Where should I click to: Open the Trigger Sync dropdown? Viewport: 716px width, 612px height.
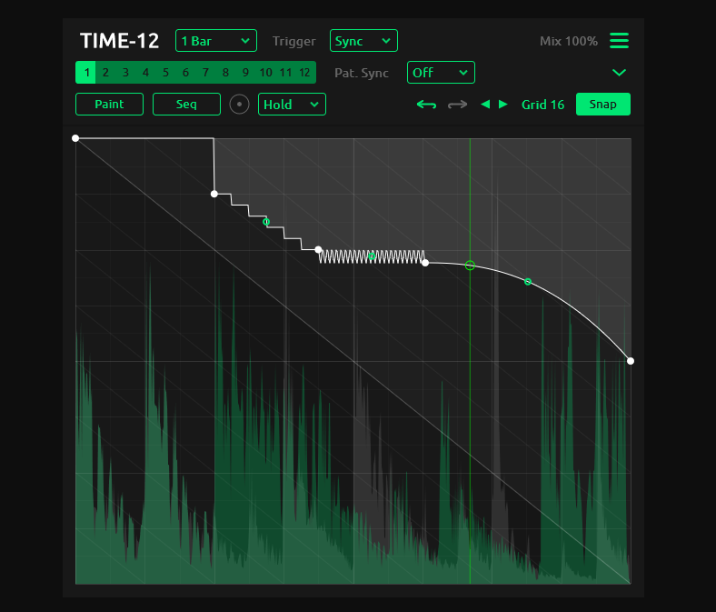click(363, 41)
